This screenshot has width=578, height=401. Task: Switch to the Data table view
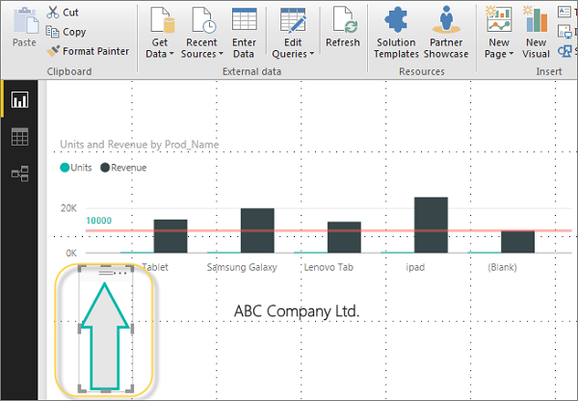point(19,137)
